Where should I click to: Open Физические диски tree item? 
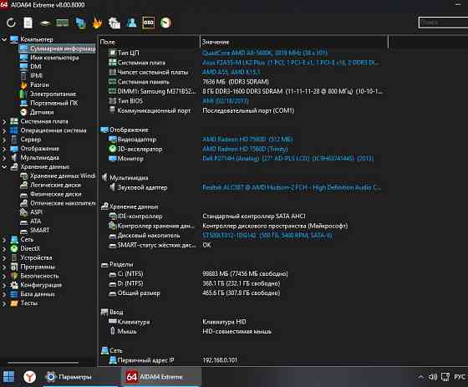coord(55,194)
